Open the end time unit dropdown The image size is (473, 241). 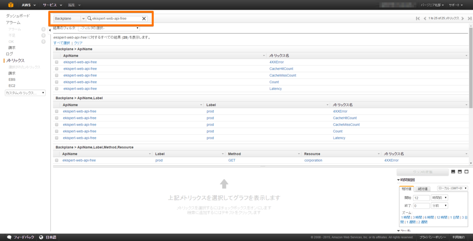click(x=439, y=206)
